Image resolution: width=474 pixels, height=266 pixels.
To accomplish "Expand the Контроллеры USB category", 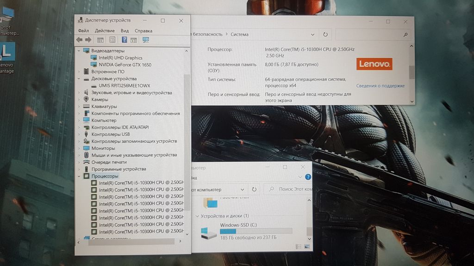I will [79, 134].
